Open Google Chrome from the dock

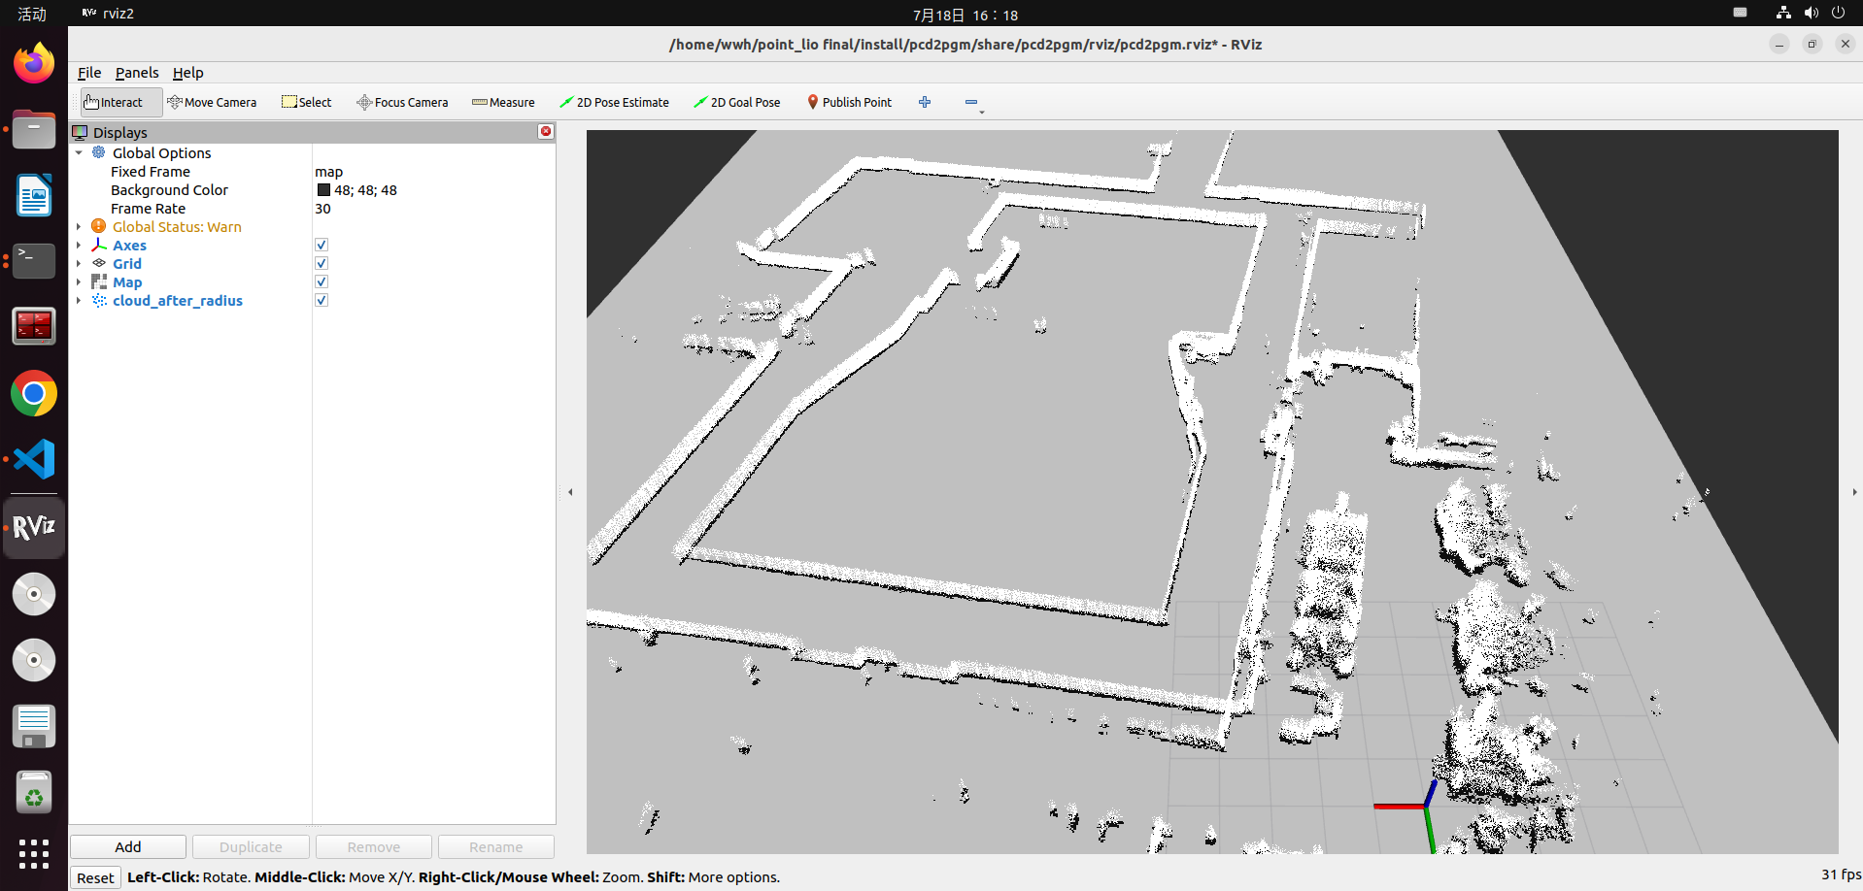point(34,393)
